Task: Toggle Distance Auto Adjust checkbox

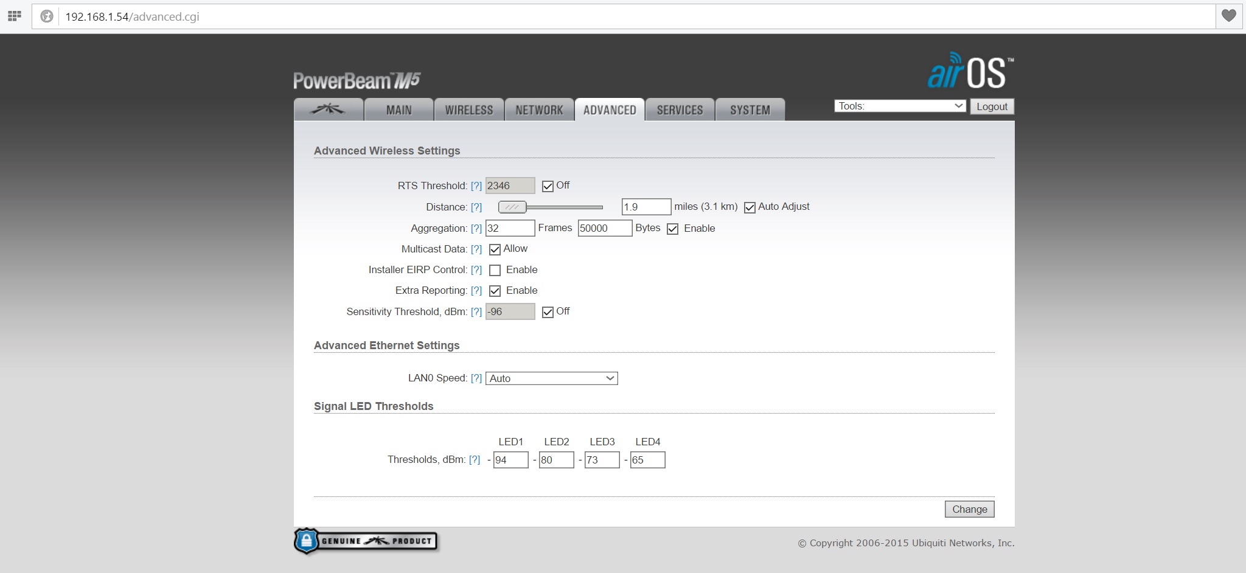Action: click(x=750, y=207)
